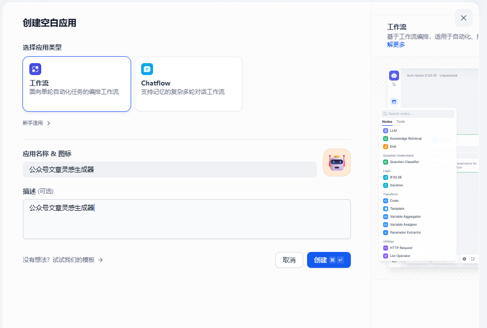
Task: Change the robot app icon
Action: 336,163
